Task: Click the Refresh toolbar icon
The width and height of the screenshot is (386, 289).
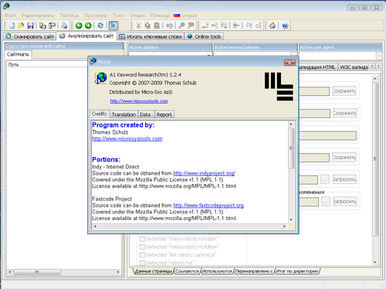Action: pyautogui.click(x=100, y=25)
